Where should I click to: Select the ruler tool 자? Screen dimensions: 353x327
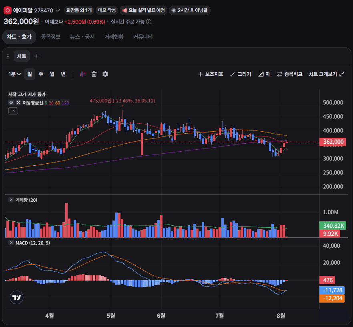tap(264, 74)
